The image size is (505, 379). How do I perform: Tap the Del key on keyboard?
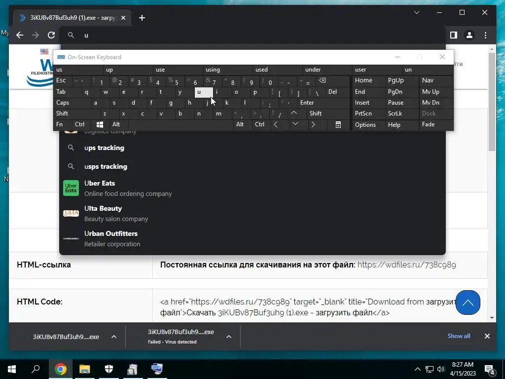[x=337, y=92]
